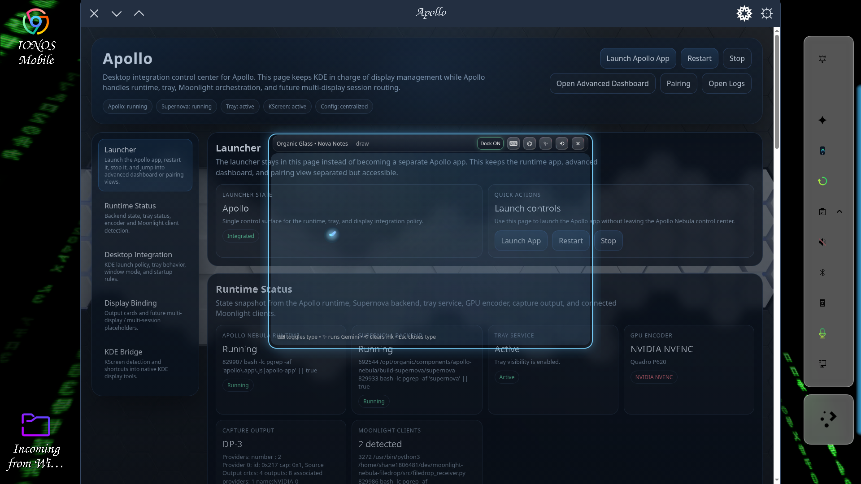
Task: Click the Config: centralized status chip
Action: (x=344, y=106)
